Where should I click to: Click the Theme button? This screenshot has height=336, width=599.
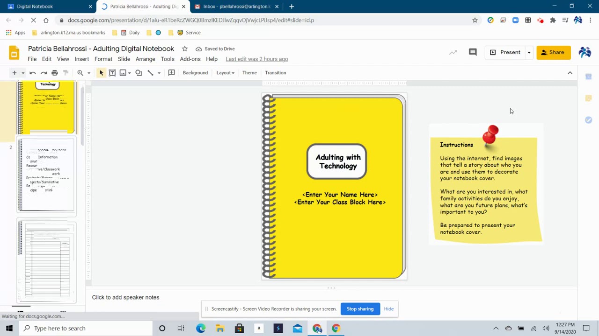pyautogui.click(x=249, y=73)
